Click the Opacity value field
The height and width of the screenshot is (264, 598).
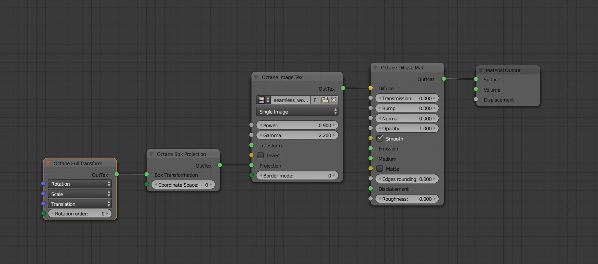(x=407, y=128)
